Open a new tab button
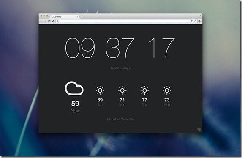242x158 pixels. [82, 16]
